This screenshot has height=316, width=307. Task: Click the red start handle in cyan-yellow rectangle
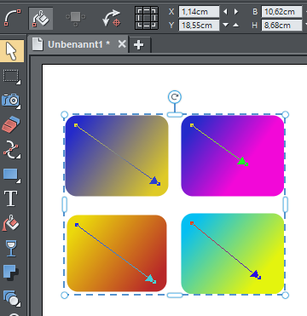[192, 223]
